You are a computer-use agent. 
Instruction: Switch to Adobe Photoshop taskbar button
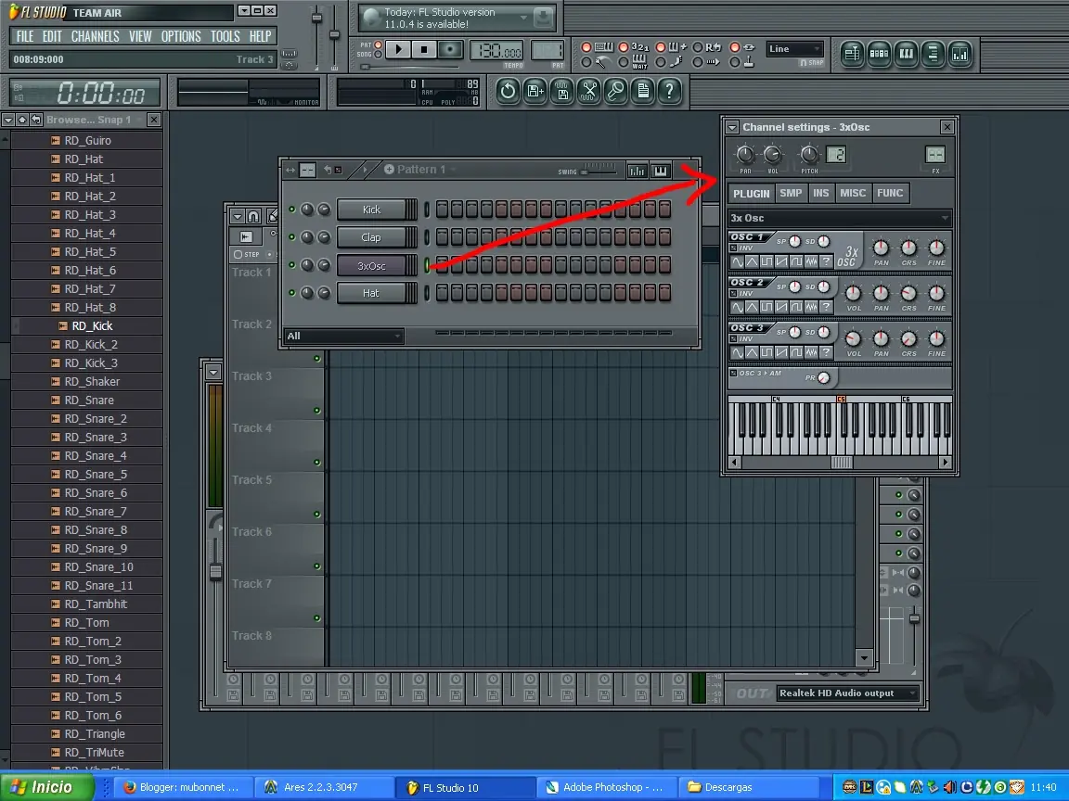pyautogui.click(x=605, y=787)
